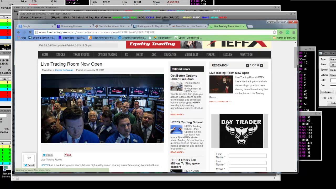Close the Google tab

(x=52, y=26)
